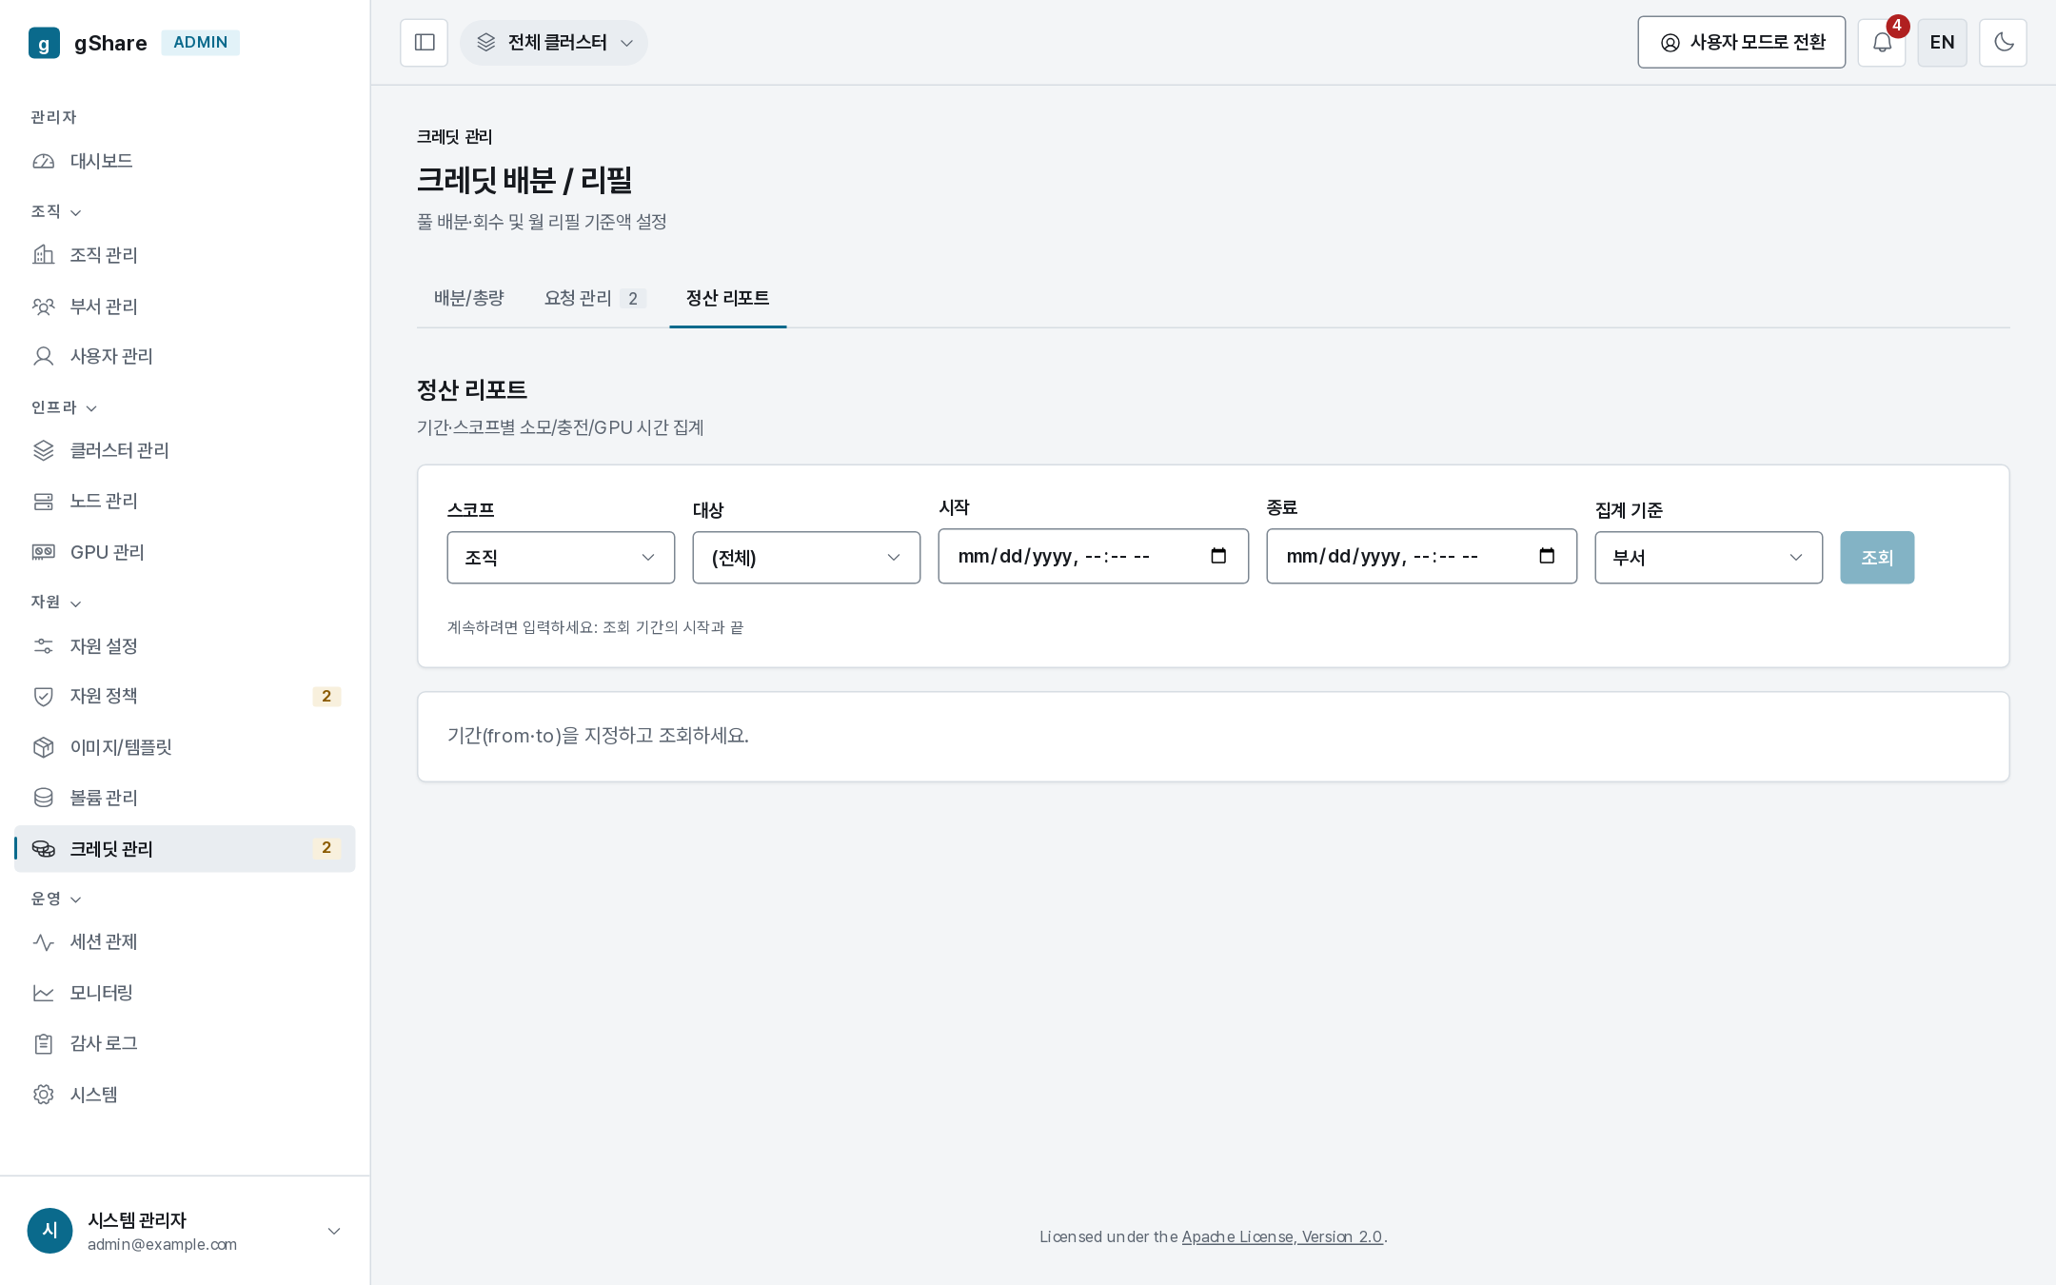The image size is (2056, 1285).
Task: Switch to 요청 관리 tab
Action: tap(595, 298)
